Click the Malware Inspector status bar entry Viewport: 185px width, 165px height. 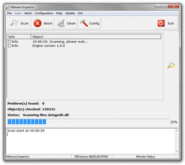38,156
